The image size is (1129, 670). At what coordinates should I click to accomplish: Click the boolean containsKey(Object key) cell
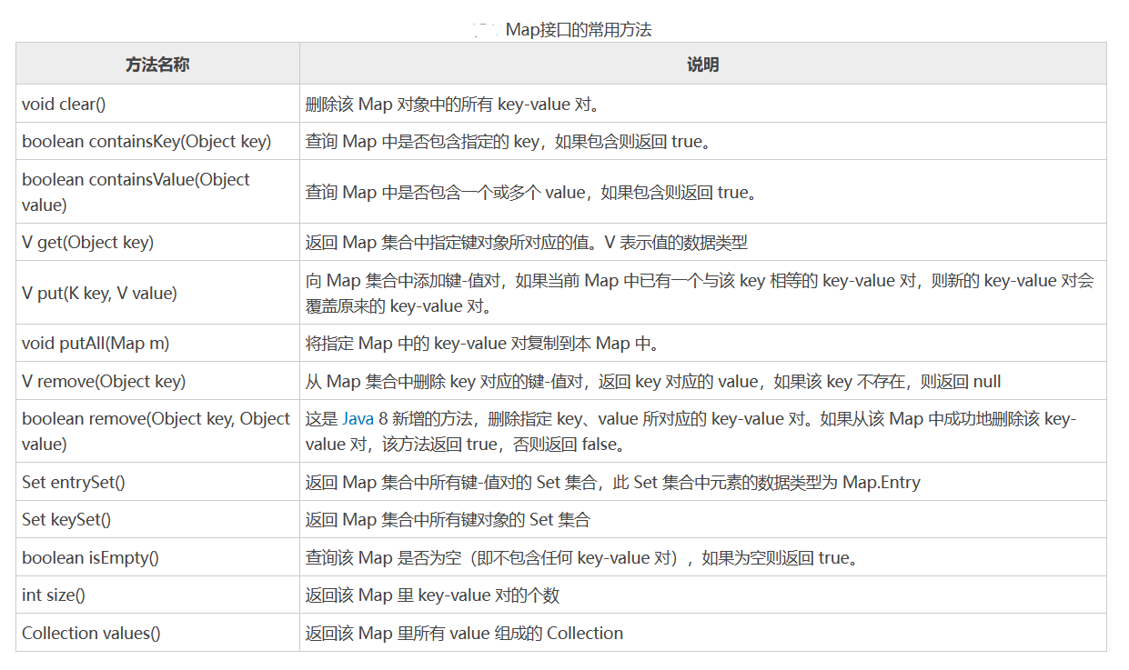[x=146, y=141]
